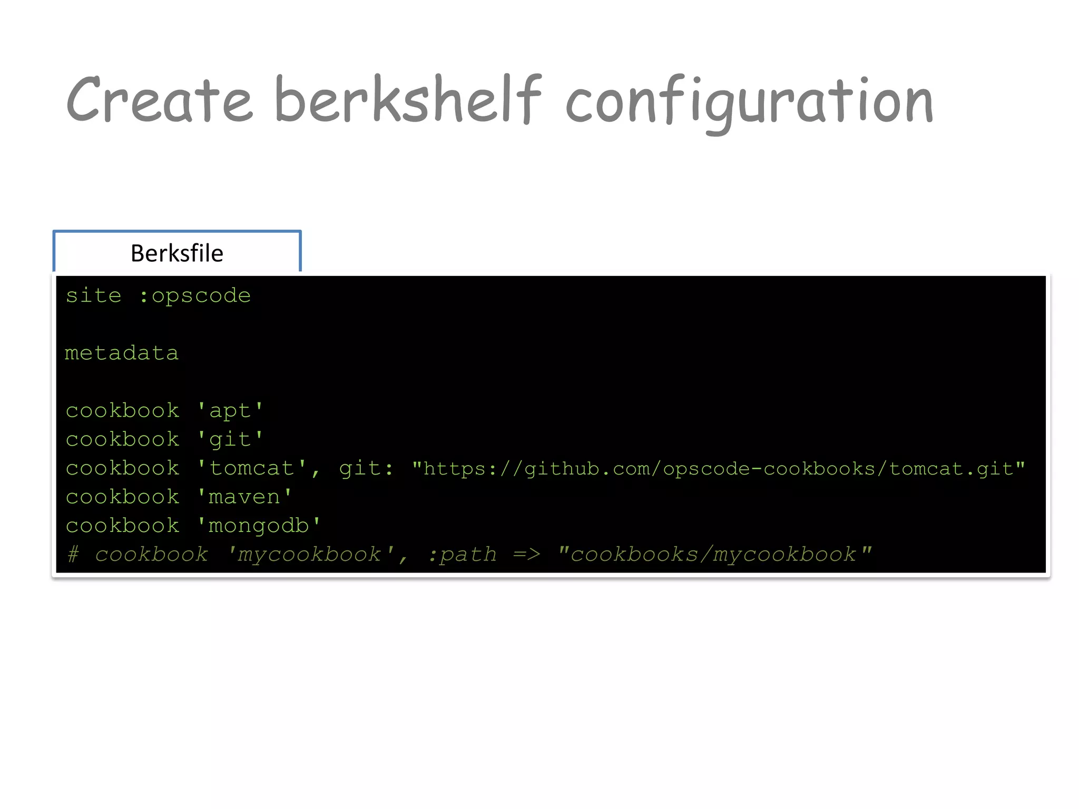Image resolution: width=1079 pixels, height=809 pixels.
Task: Click the Berksfile label box
Action: 177,253
